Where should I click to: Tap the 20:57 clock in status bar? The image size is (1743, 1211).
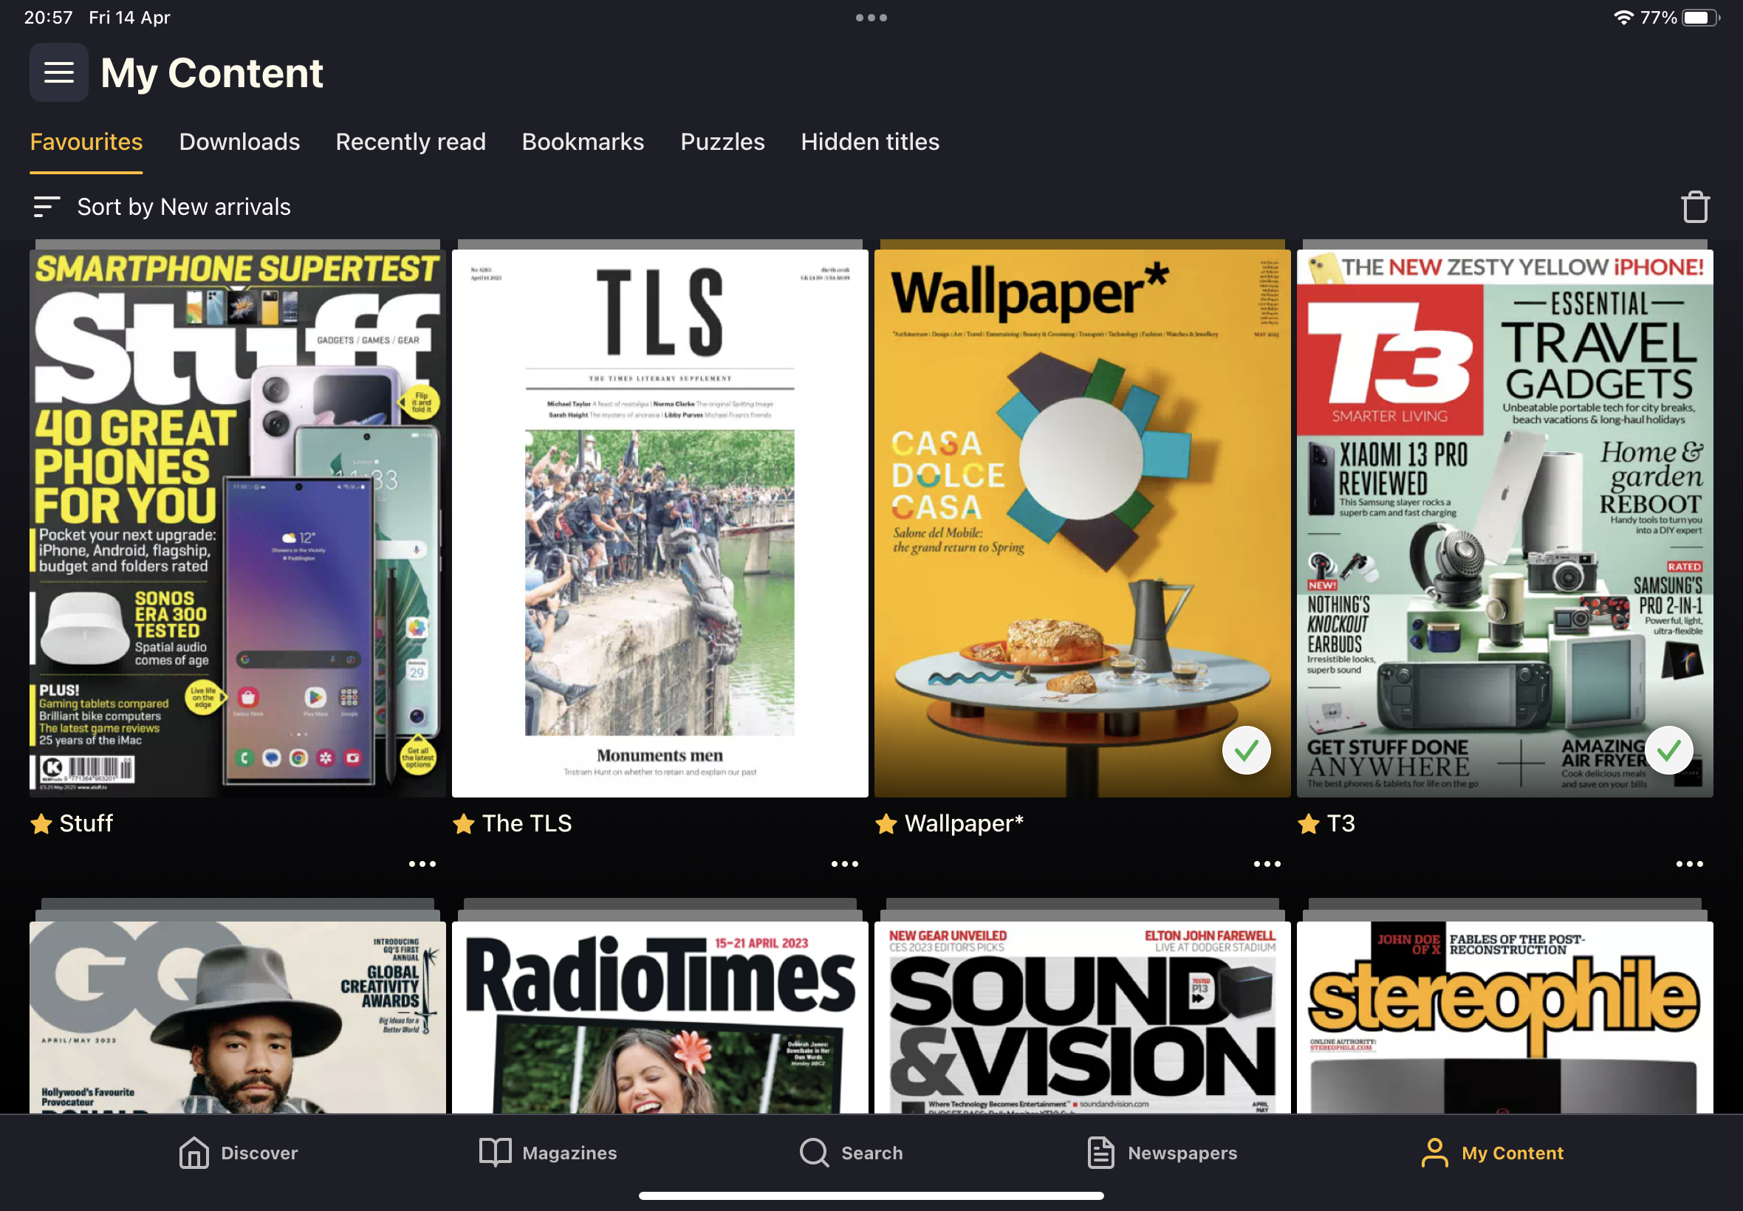point(49,18)
